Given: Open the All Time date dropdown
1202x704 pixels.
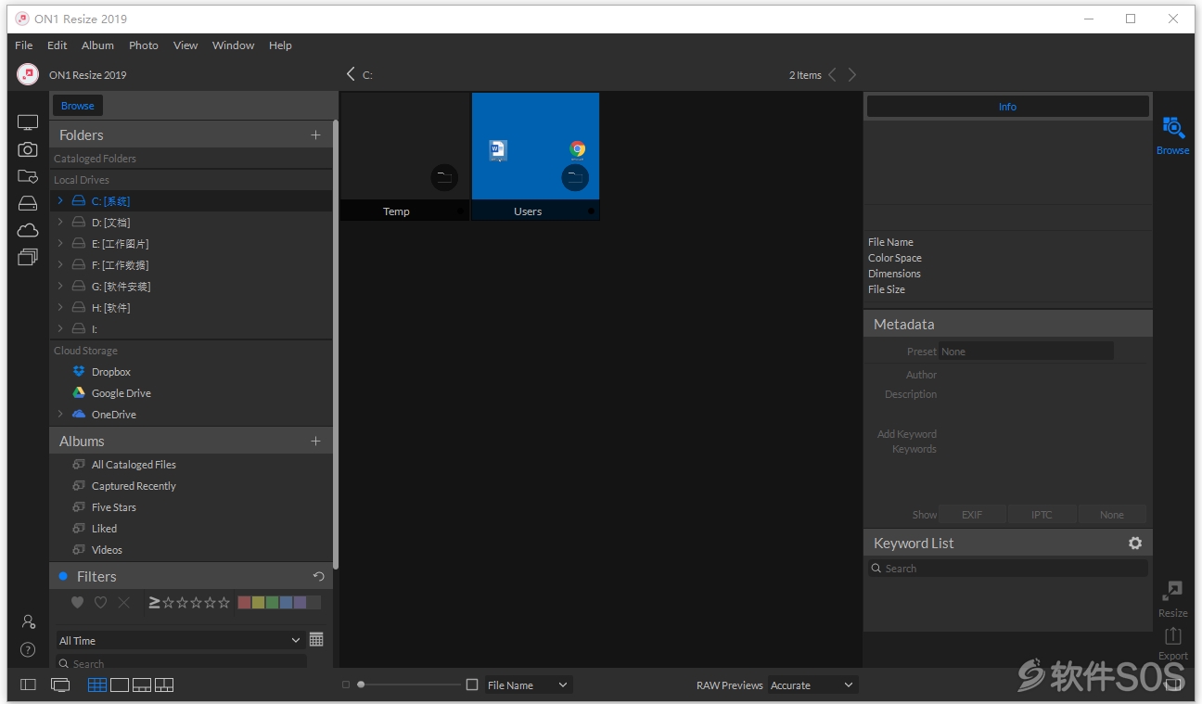Looking at the screenshot, I should pos(179,640).
